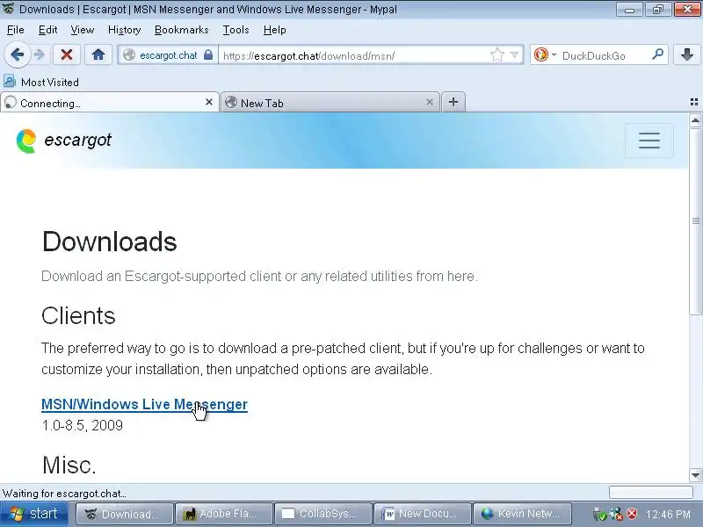Restore down the Mypal window
The image size is (703, 527).
(x=657, y=10)
